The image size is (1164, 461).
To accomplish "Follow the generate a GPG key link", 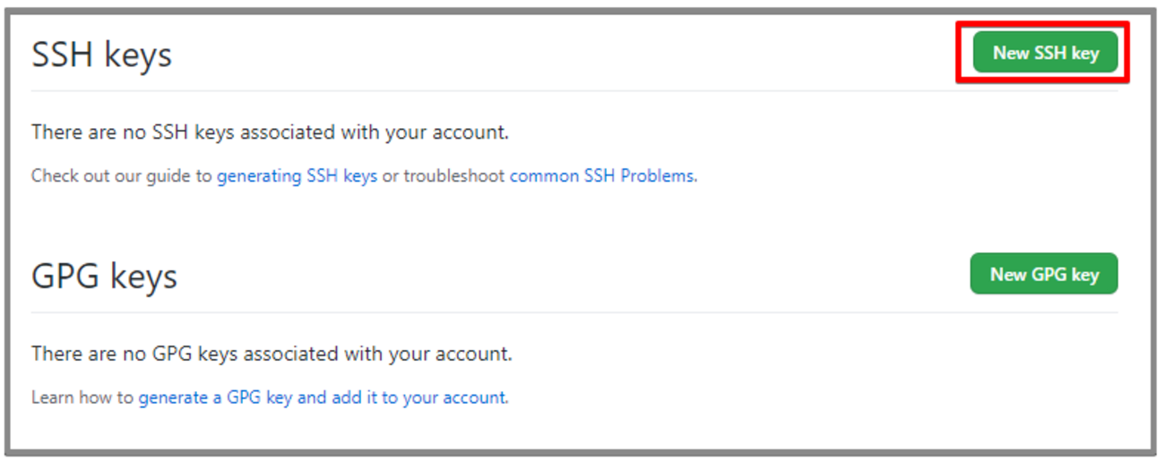I will (x=215, y=397).
